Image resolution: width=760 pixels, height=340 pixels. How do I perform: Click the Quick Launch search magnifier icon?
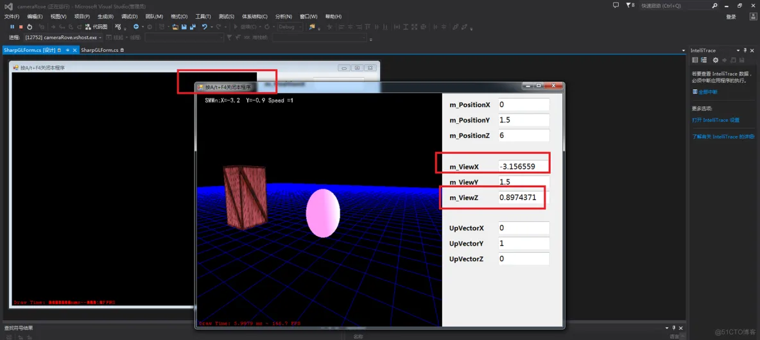click(715, 6)
